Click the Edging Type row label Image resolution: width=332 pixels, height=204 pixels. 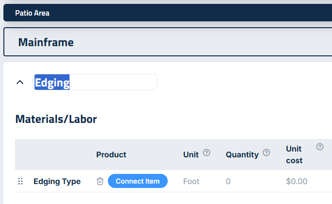57,181
